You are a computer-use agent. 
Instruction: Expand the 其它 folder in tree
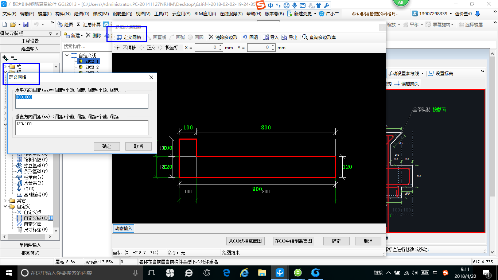tap(5, 201)
